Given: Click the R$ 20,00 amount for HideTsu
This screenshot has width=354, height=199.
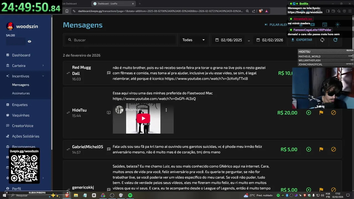Looking at the screenshot, I should [287, 112].
